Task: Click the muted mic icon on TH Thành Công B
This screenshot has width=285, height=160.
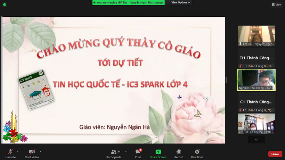Action: tap(240, 66)
